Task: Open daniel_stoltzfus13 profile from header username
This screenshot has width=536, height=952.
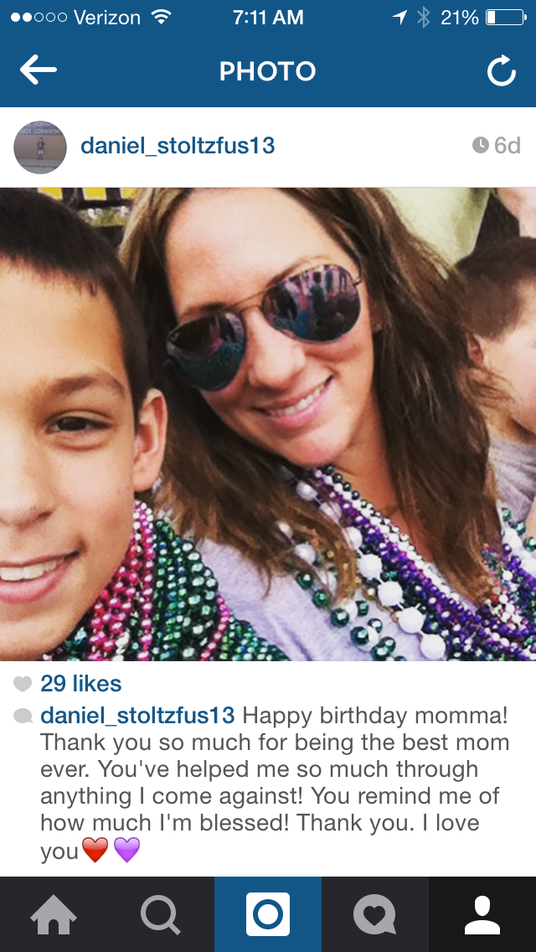Action: click(178, 146)
